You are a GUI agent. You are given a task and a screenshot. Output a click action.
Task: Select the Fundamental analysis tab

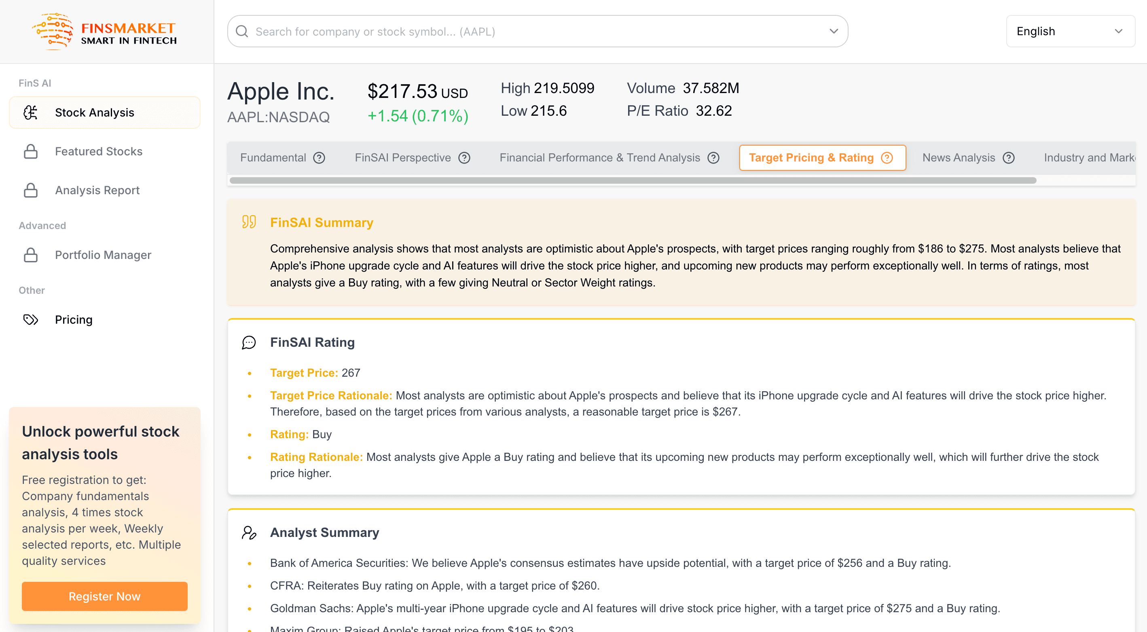274,157
